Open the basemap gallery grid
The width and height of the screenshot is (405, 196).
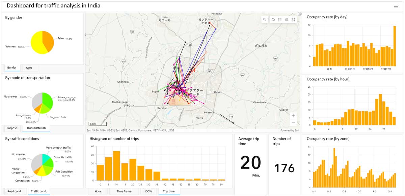point(293,20)
